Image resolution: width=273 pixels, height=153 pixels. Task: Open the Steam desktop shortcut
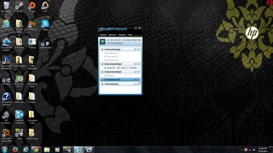[x=19, y=7]
